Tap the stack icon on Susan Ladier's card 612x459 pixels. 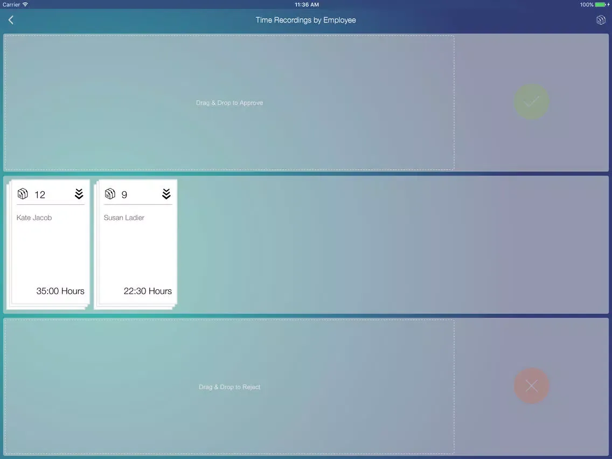click(110, 194)
